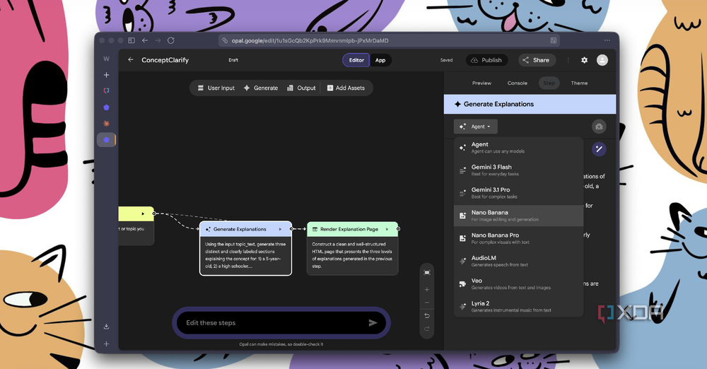Select the Generate Explanations node on canvas
This screenshot has width=707, height=369.
click(x=246, y=249)
